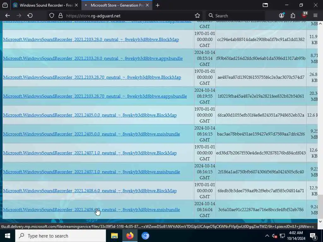This screenshot has width=323, height=242.
Task: Click the 08:16:04 date cell for 2408.6.0 msixbundle
Action: tap(204, 210)
